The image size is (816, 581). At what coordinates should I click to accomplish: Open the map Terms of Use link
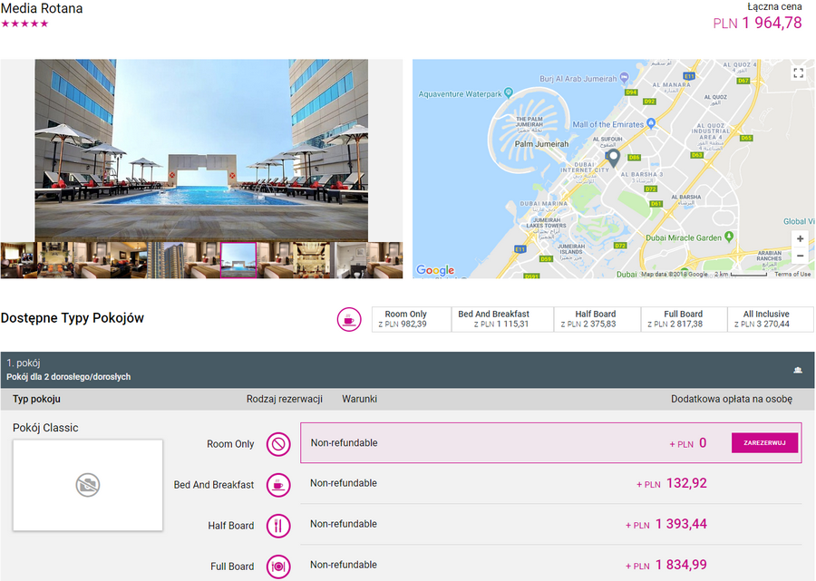[x=792, y=274]
